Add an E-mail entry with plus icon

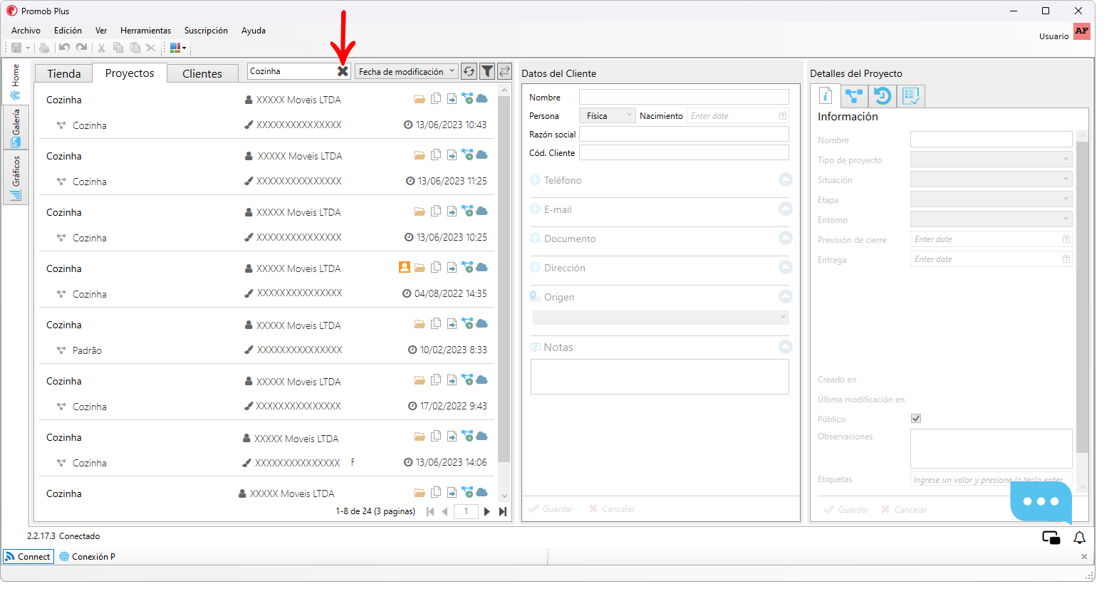[x=535, y=209]
